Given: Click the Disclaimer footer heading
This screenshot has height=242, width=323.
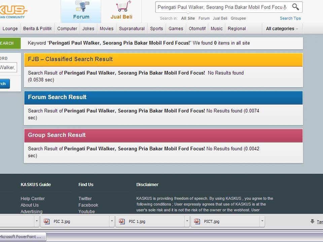Looking at the screenshot, I should coord(147,185).
